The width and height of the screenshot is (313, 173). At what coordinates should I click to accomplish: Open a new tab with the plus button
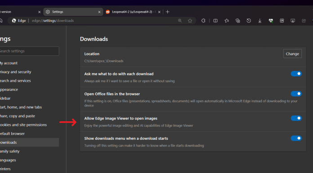pos(167,12)
